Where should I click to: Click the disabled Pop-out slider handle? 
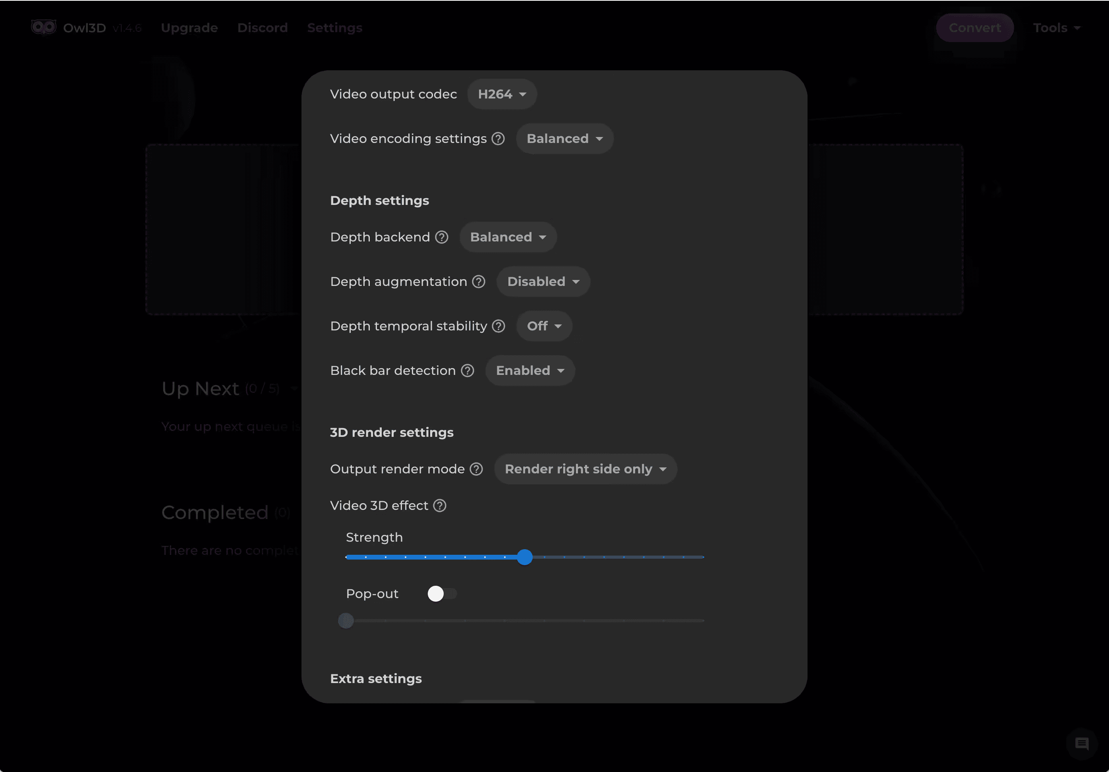click(346, 620)
